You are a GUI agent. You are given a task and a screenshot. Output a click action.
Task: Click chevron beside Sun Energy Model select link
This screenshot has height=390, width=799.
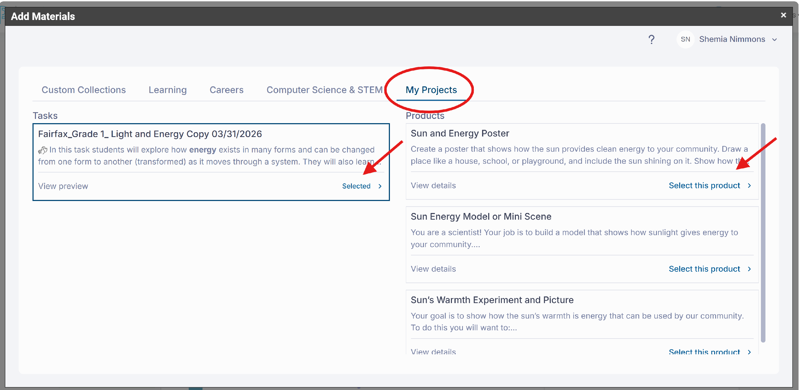tap(749, 269)
